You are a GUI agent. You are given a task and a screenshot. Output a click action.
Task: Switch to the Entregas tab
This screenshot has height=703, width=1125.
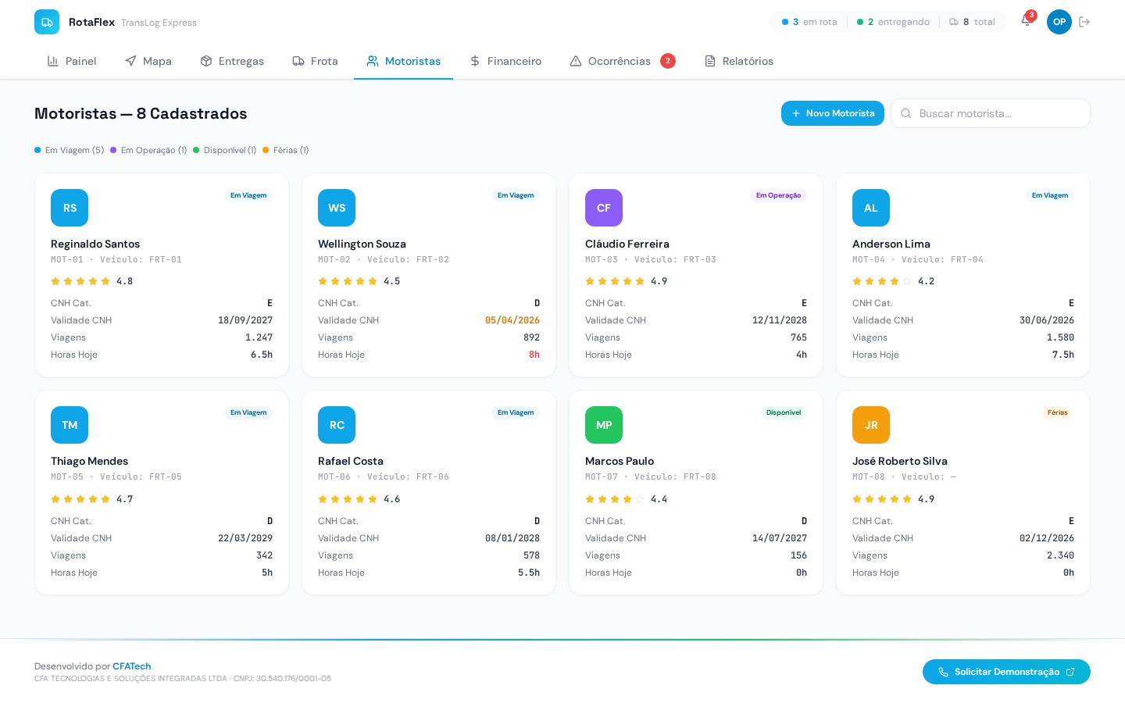pyautogui.click(x=232, y=61)
